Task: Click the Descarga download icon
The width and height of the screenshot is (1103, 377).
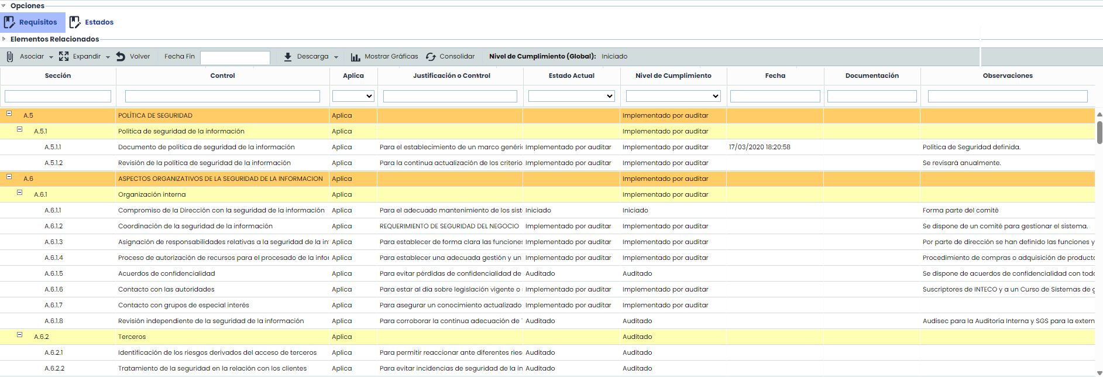Action: pos(288,57)
